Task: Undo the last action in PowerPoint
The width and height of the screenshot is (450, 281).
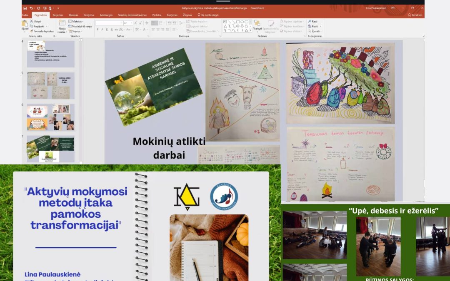Action: point(31,8)
